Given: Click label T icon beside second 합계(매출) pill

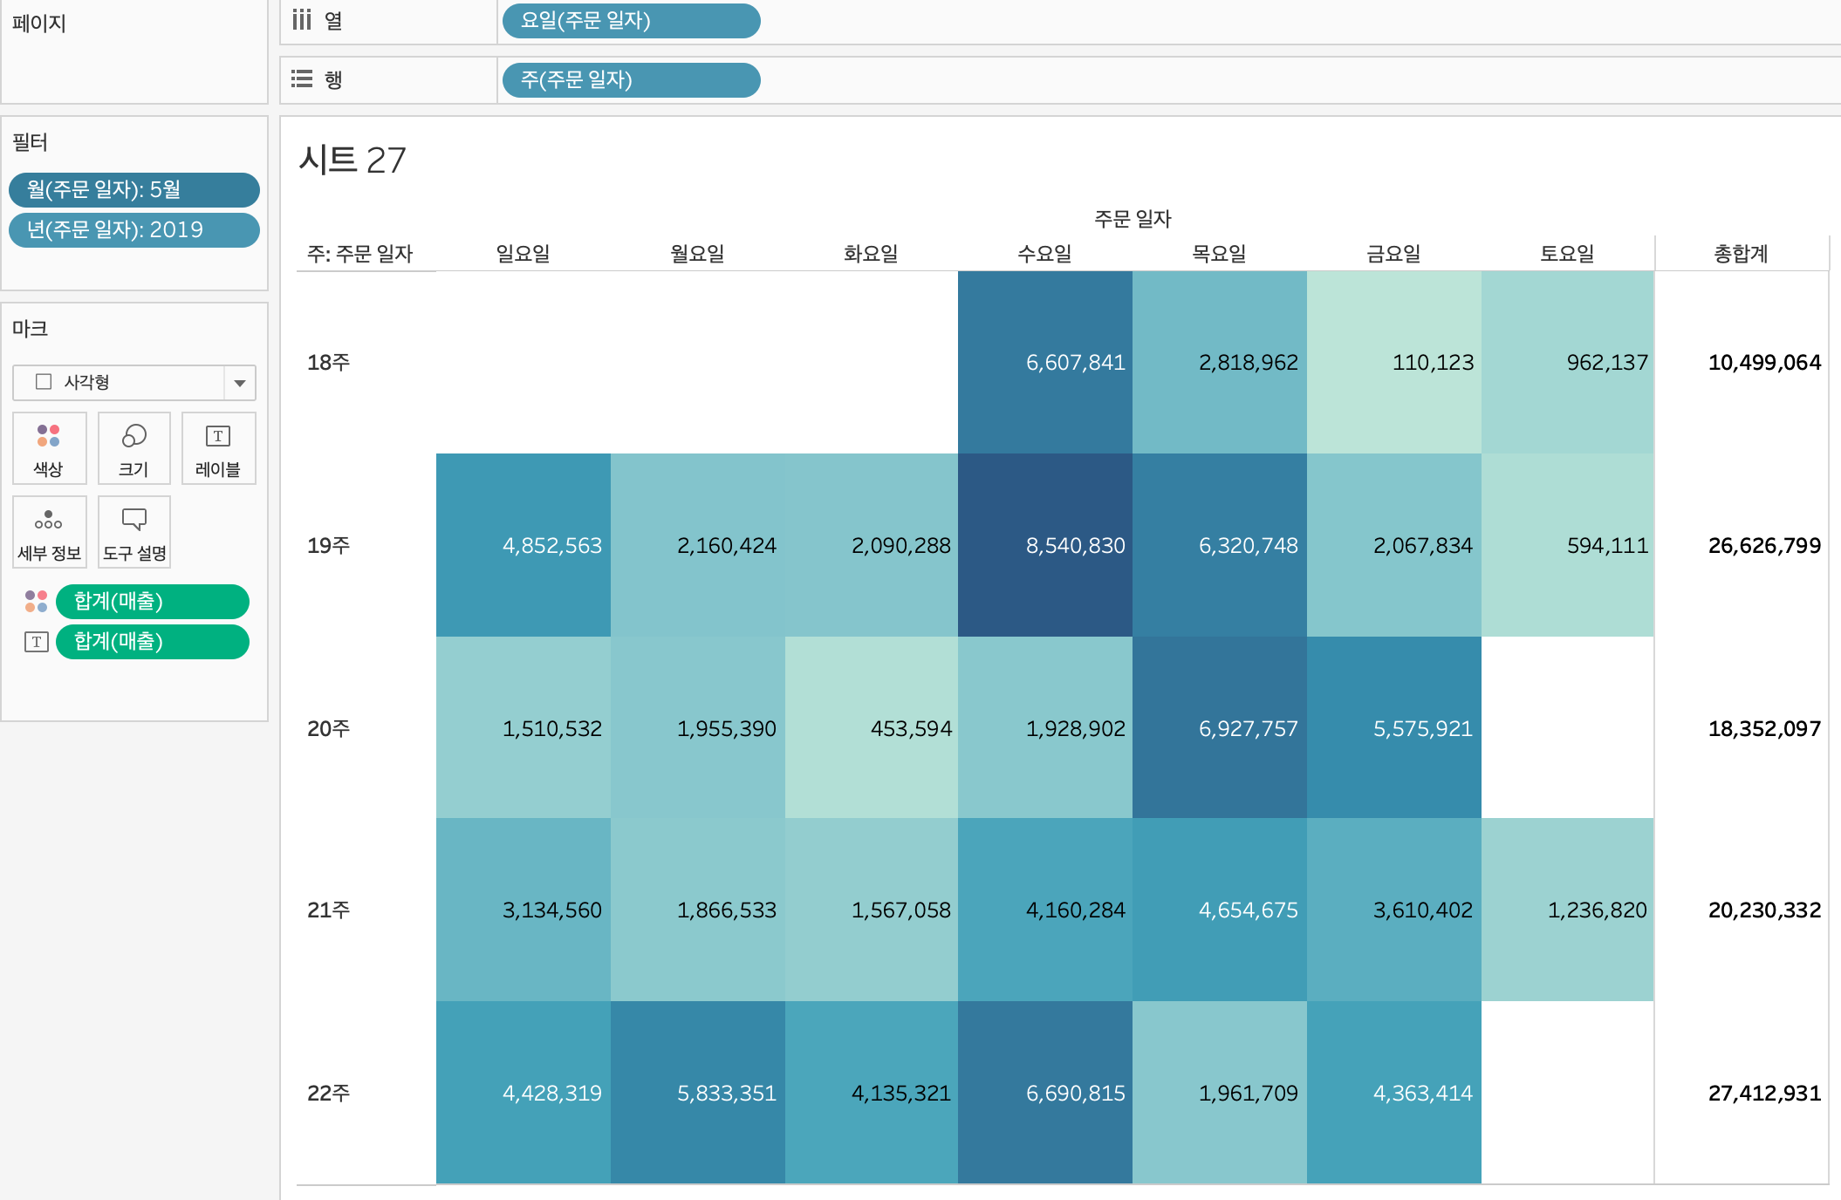Looking at the screenshot, I should [x=36, y=642].
